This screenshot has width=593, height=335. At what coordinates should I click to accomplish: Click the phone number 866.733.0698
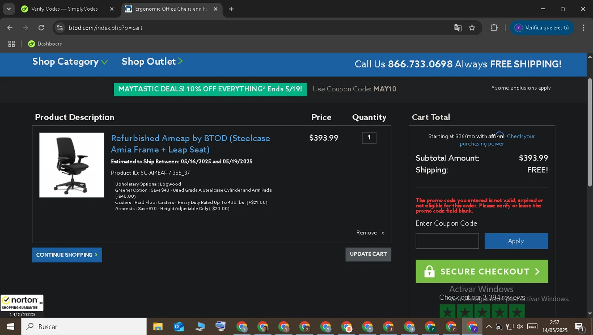420,64
